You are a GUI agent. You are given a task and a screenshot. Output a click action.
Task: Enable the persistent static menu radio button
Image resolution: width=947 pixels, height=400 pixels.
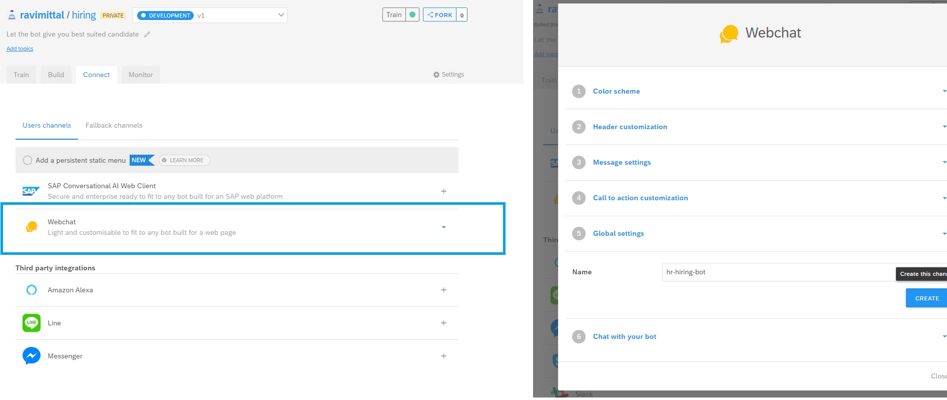(x=28, y=160)
